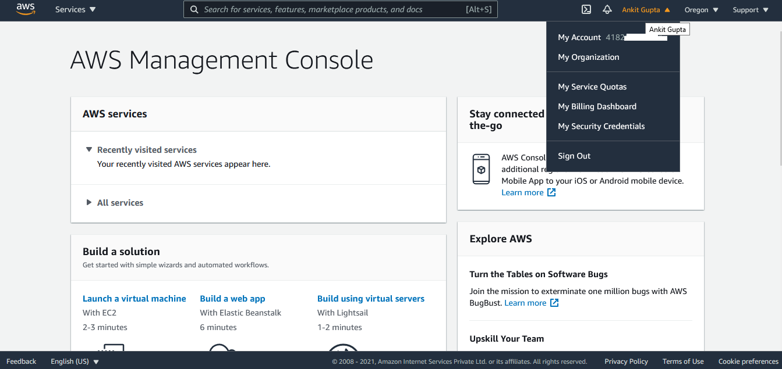Image resolution: width=782 pixels, height=369 pixels.
Task: Open the Services dropdown menu
Action: [76, 10]
